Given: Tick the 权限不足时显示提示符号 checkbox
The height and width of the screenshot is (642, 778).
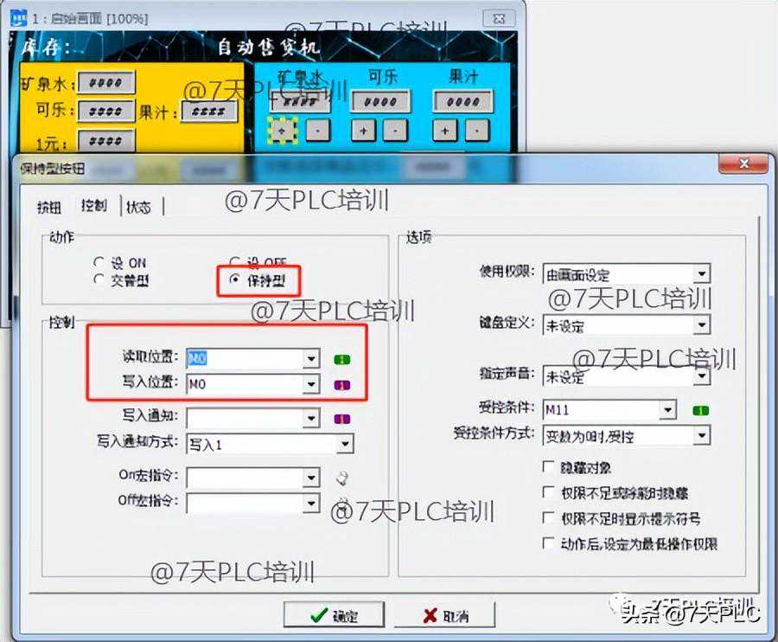Looking at the screenshot, I should click(548, 518).
